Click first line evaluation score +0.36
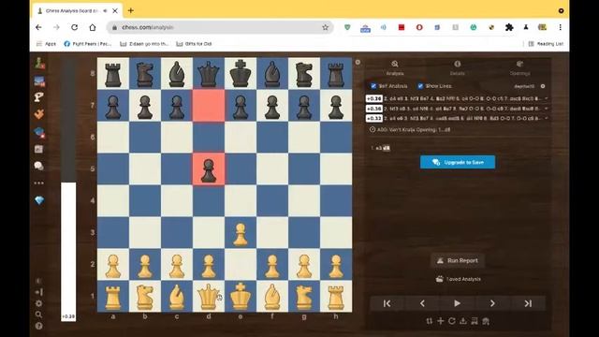Screen dimensions: 599x337 coord(374,98)
